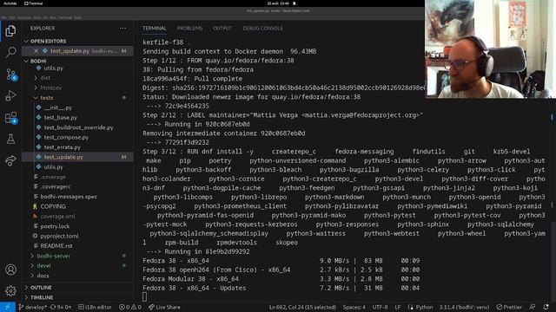Click the synchronize changes status item
Image resolution: width=556 pixels, height=312 pixels.
(x=61, y=307)
